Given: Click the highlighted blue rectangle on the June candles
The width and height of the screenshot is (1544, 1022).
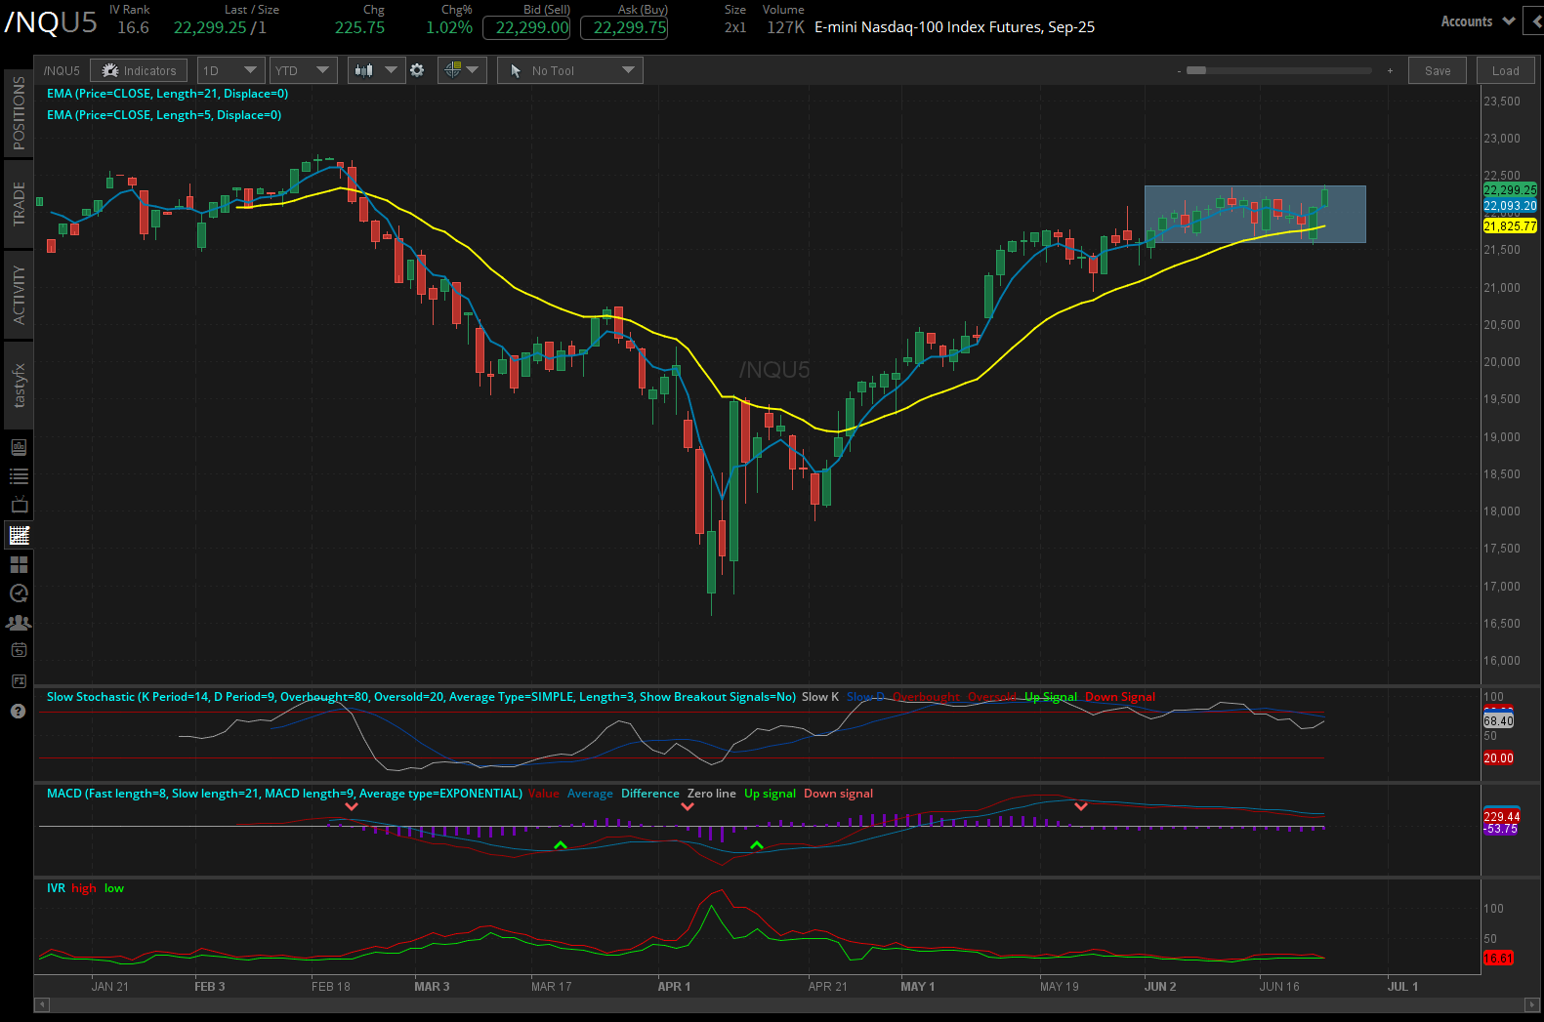Looking at the screenshot, I should click(1255, 214).
